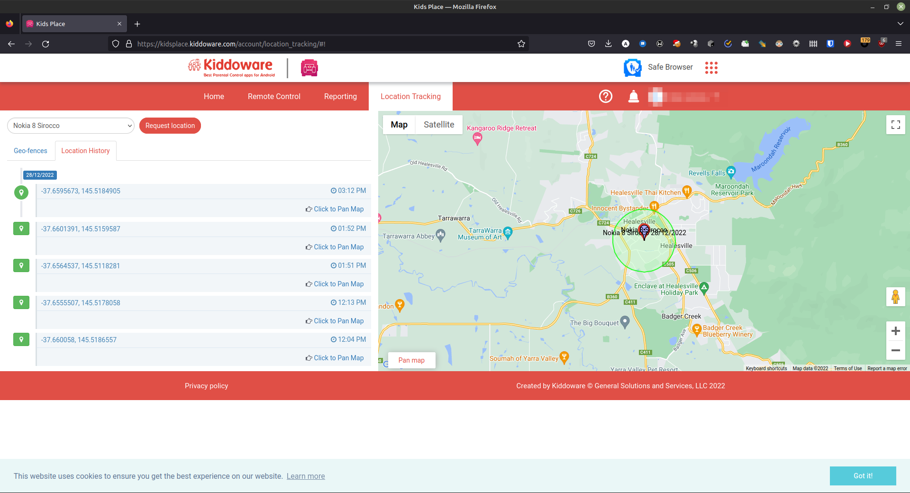Click Enclave at Healesville Holiday Park pin
Viewport: 910px width, 493px height.
point(704,288)
